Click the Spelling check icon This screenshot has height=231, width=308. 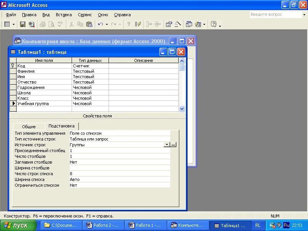click(60, 24)
